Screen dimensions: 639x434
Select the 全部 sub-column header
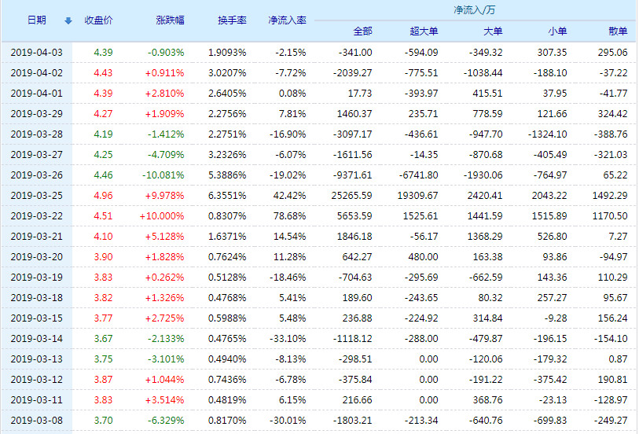pyautogui.click(x=362, y=31)
